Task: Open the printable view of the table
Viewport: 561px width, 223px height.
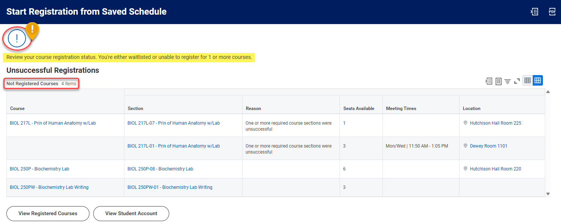Action: tap(498, 80)
